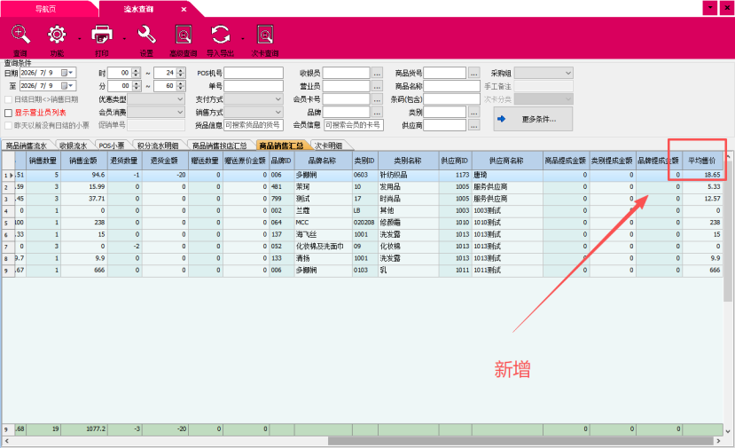735x448 pixels.
Task: Browse 会员卡号 with the ellipsis button
Action: (x=377, y=99)
